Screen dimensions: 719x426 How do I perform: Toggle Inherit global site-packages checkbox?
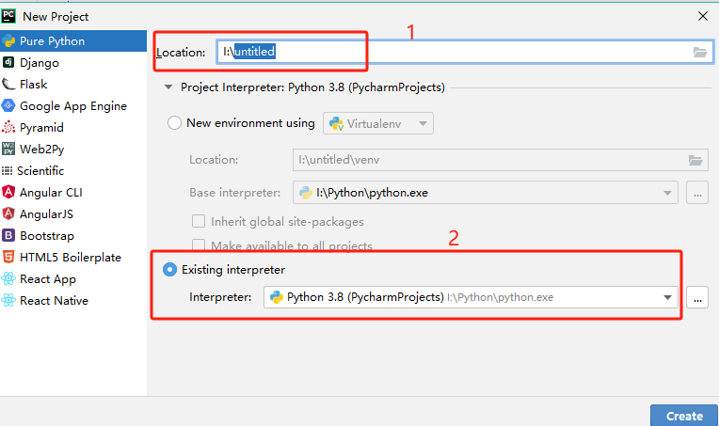pyautogui.click(x=199, y=221)
